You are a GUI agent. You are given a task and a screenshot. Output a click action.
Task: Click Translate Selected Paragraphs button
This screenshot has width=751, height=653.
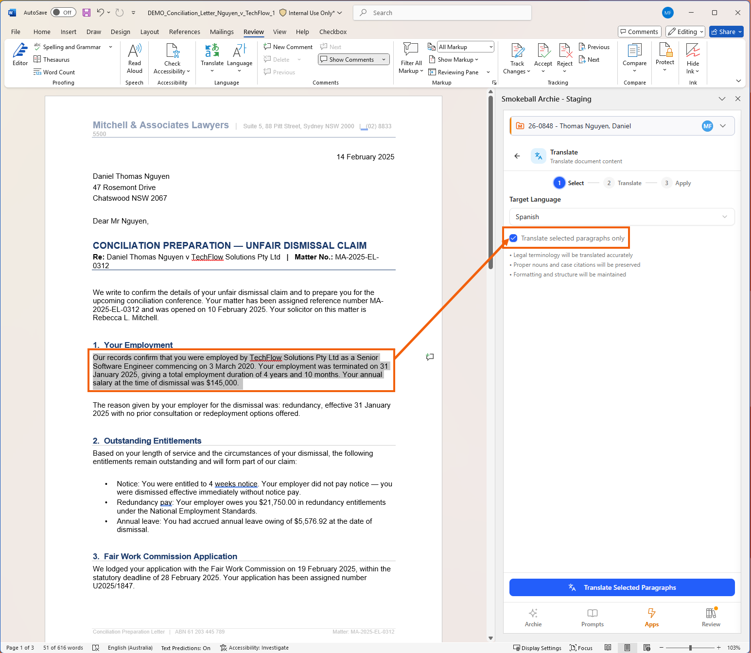click(622, 587)
